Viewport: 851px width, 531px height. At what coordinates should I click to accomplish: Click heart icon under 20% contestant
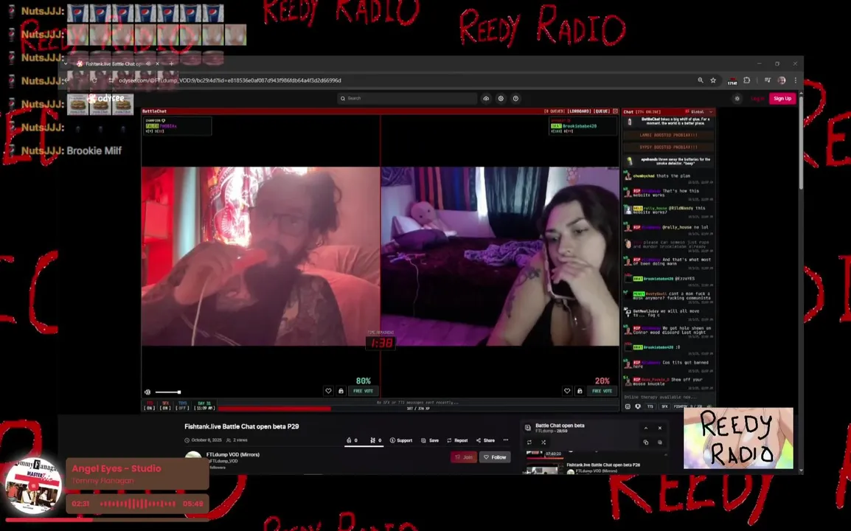(567, 391)
